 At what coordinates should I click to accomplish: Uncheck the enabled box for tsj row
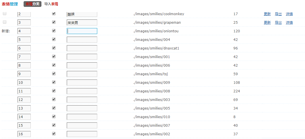coord(54,74)
